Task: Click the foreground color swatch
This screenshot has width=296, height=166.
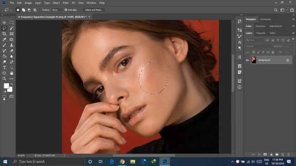Action: tap(6, 86)
